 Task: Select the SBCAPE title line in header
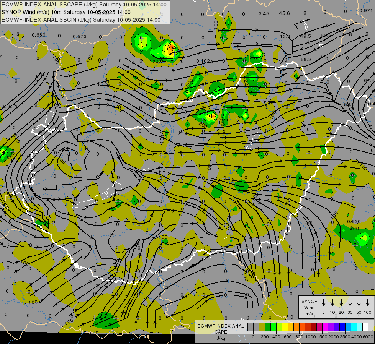(x=84, y=5)
